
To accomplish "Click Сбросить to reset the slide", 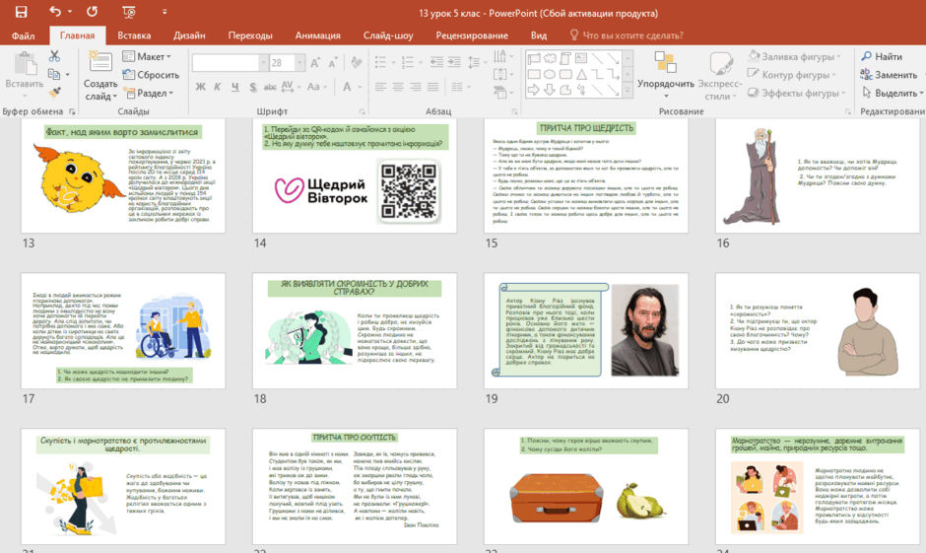I will (x=150, y=75).
